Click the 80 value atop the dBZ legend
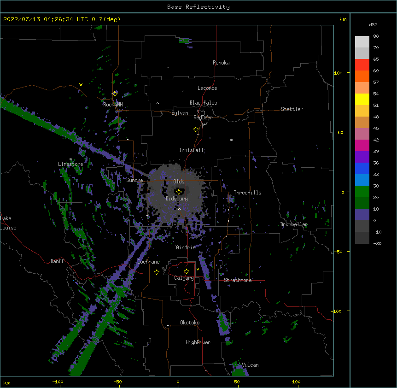Image resolution: width=397 pixels, height=388 pixels. point(376,36)
